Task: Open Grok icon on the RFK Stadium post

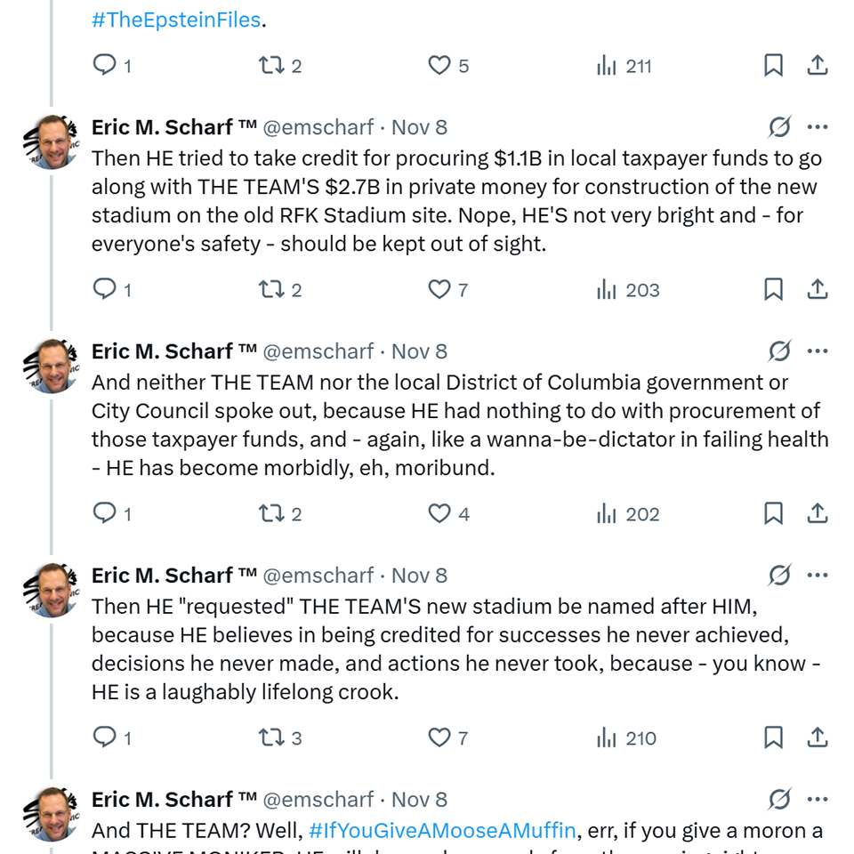Action: (x=779, y=127)
